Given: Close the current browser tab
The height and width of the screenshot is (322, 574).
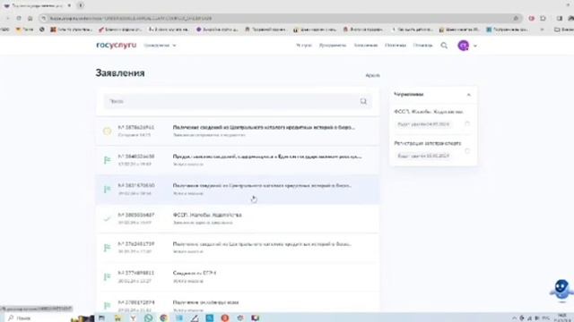Looking at the screenshot, I should (69, 5).
